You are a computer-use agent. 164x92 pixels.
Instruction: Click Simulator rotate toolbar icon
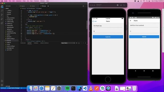pos(124,5)
